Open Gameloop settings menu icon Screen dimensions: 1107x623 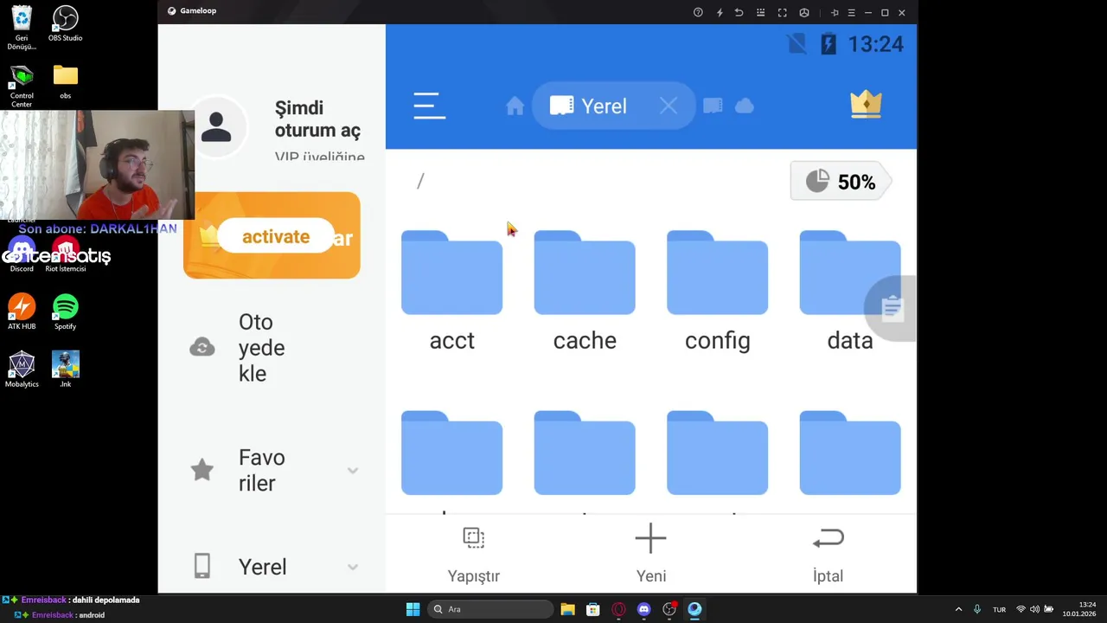852,12
